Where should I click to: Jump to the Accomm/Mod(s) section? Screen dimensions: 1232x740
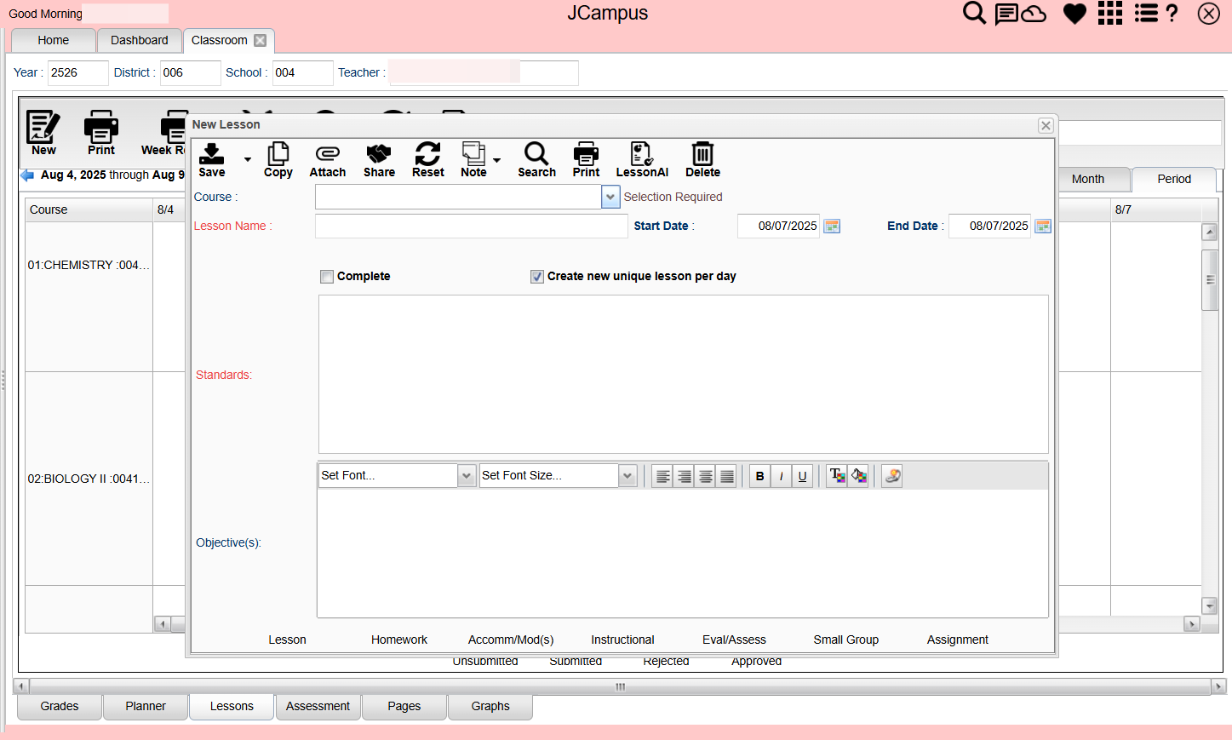511,640
